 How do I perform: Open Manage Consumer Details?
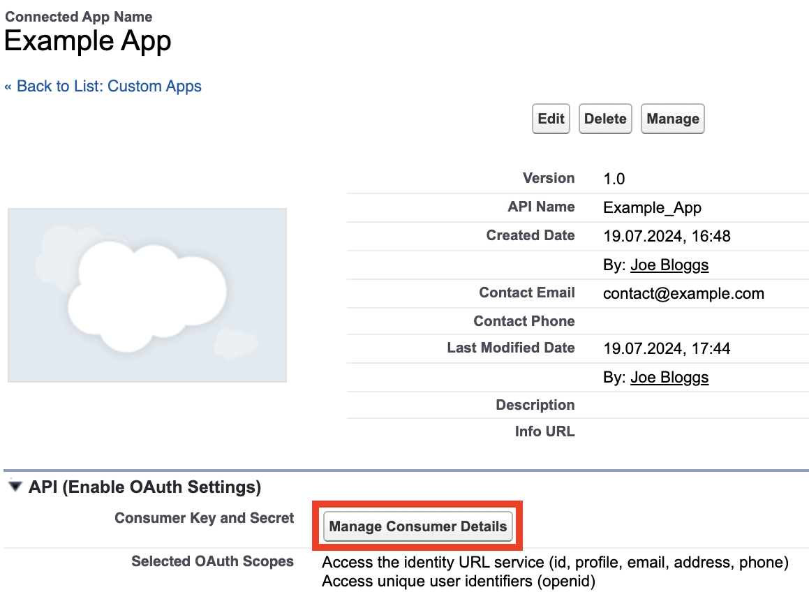(x=417, y=526)
